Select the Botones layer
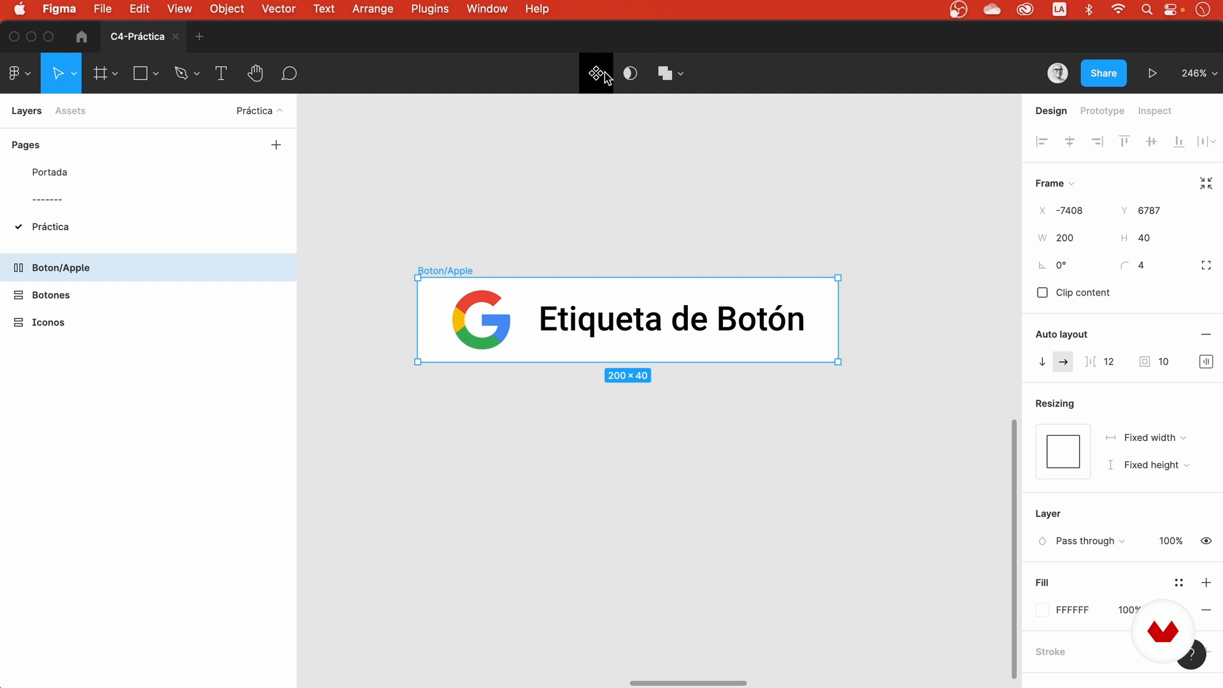Screen dimensions: 1223x688 (148, 295)
